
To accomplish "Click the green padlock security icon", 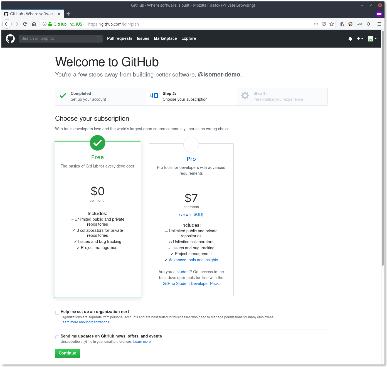I will click(x=50, y=24).
